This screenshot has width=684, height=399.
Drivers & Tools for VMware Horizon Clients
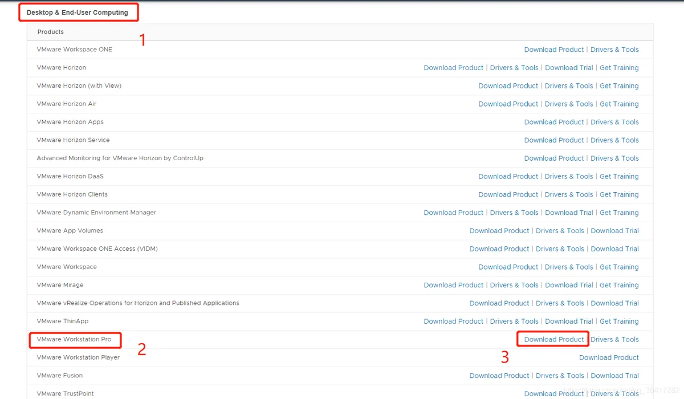click(x=569, y=194)
